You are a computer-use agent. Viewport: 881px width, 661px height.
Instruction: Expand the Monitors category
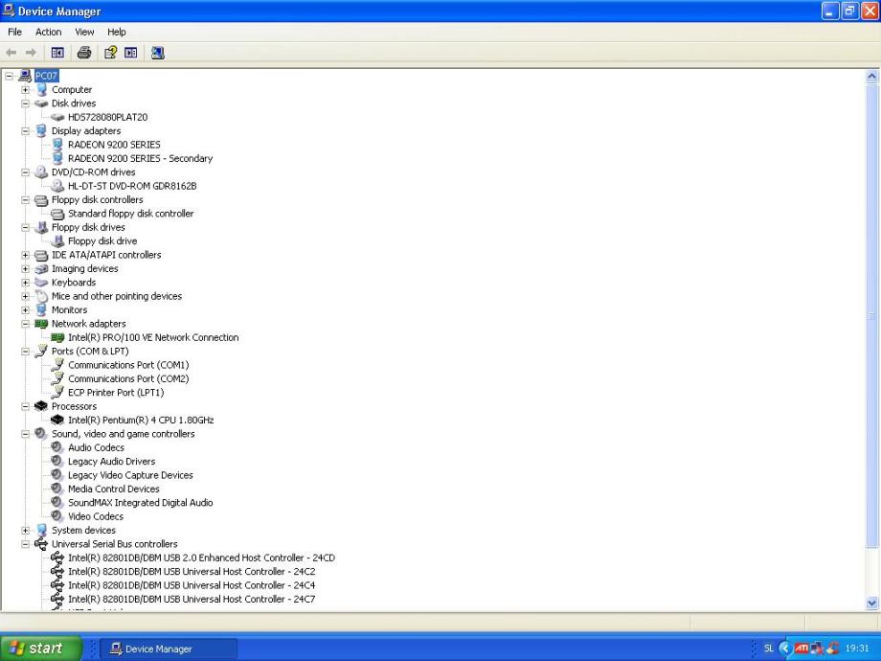click(x=25, y=310)
